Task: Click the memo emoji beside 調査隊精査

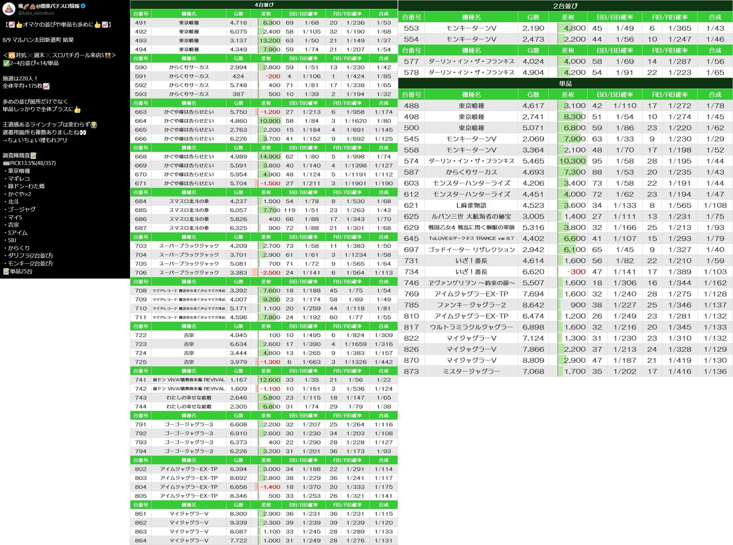Action: click(34, 156)
